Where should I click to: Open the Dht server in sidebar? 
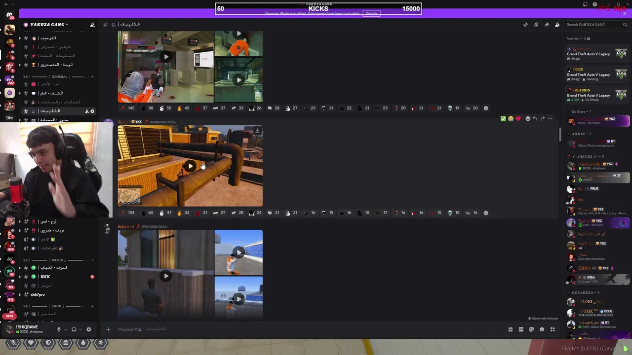(9, 118)
